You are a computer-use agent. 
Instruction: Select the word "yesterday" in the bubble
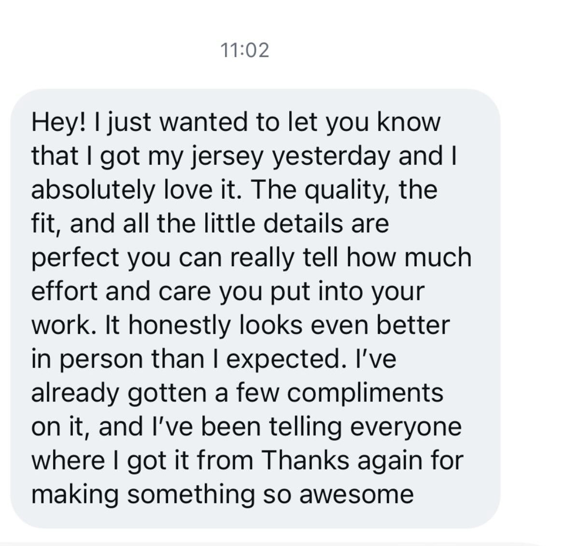(330, 156)
